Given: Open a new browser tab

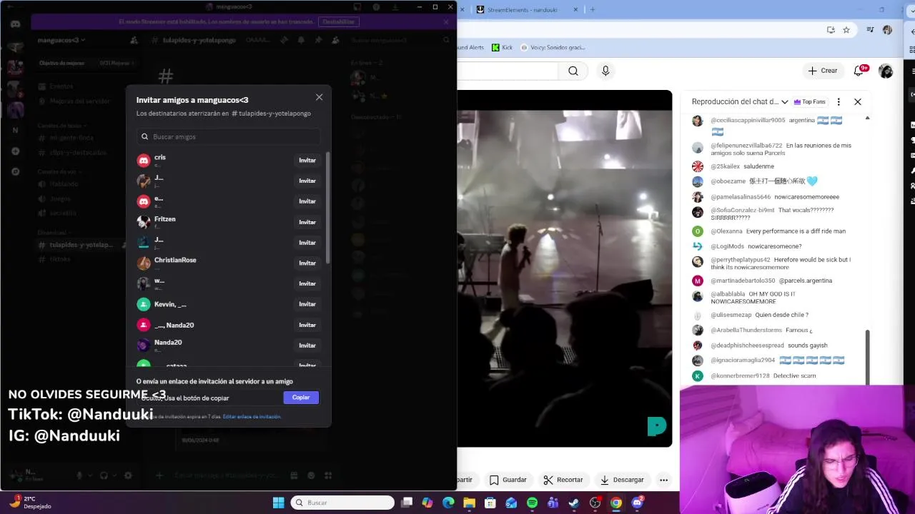Looking at the screenshot, I should (x=593, y=9).
